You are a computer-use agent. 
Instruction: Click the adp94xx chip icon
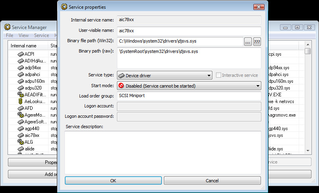pos(21,68)
